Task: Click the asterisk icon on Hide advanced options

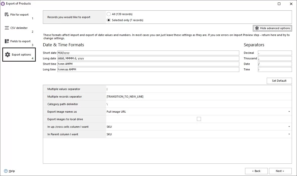Action: pos(256,28)
